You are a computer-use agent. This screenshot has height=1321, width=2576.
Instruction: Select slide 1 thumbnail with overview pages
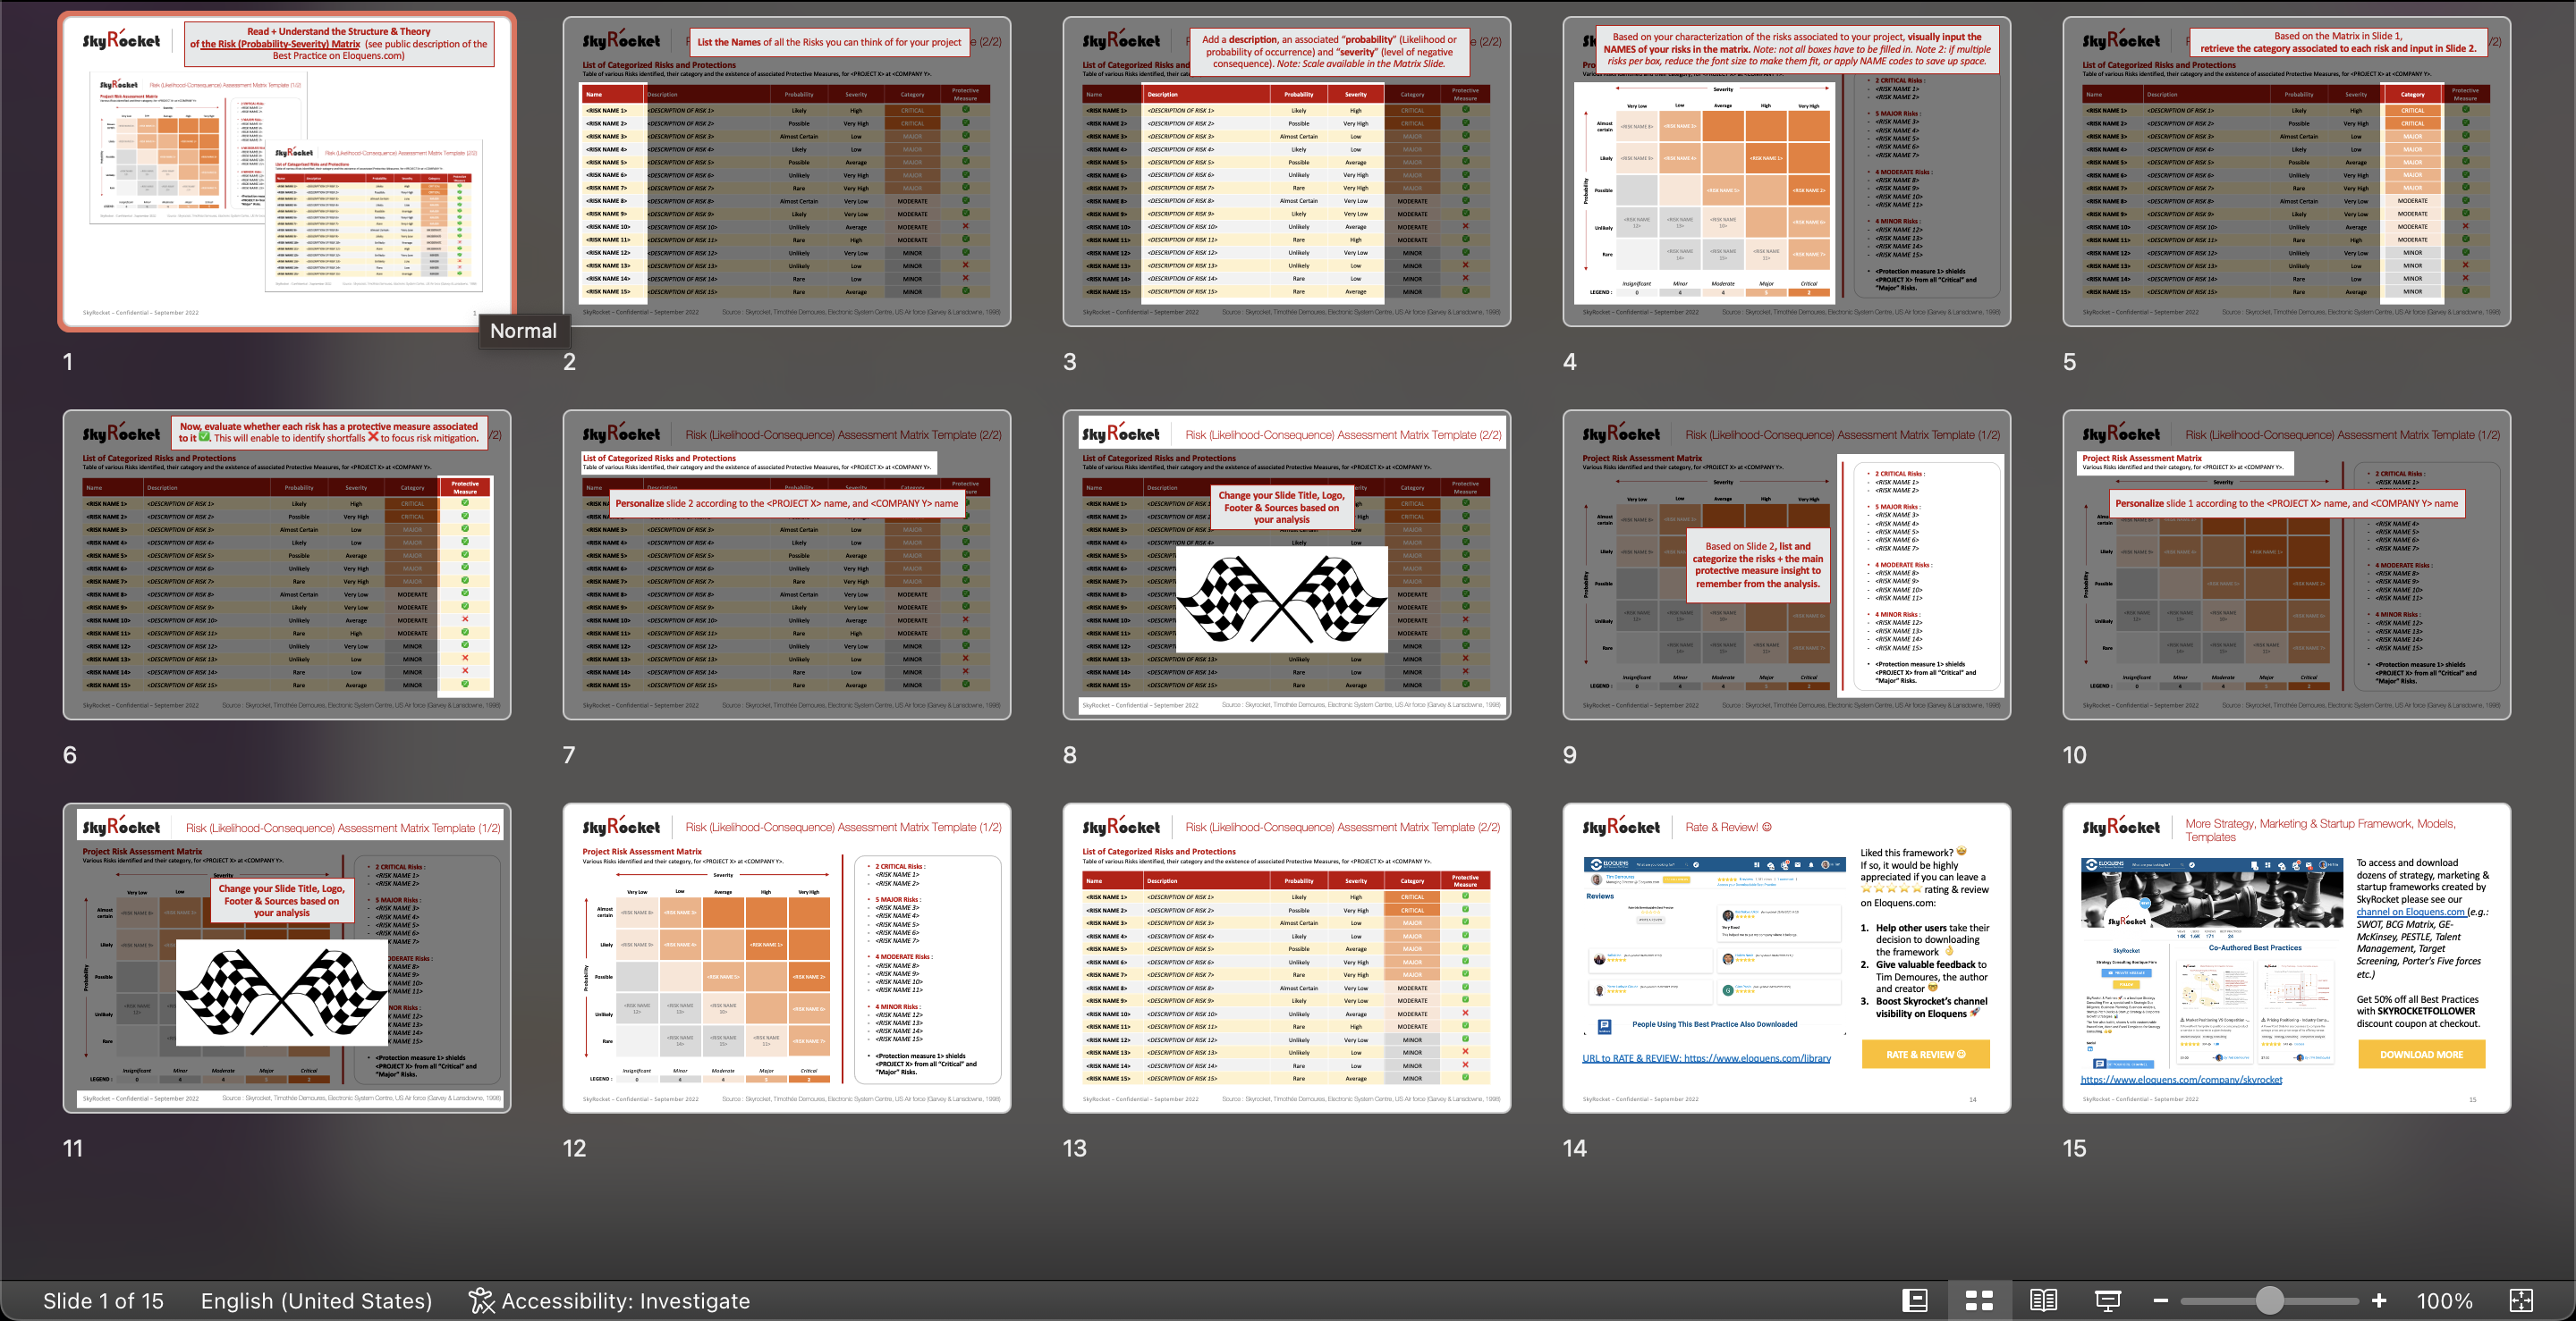click(x=287, y=171)
